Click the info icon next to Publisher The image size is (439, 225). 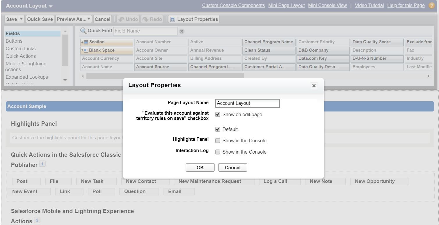coord(42,164)
